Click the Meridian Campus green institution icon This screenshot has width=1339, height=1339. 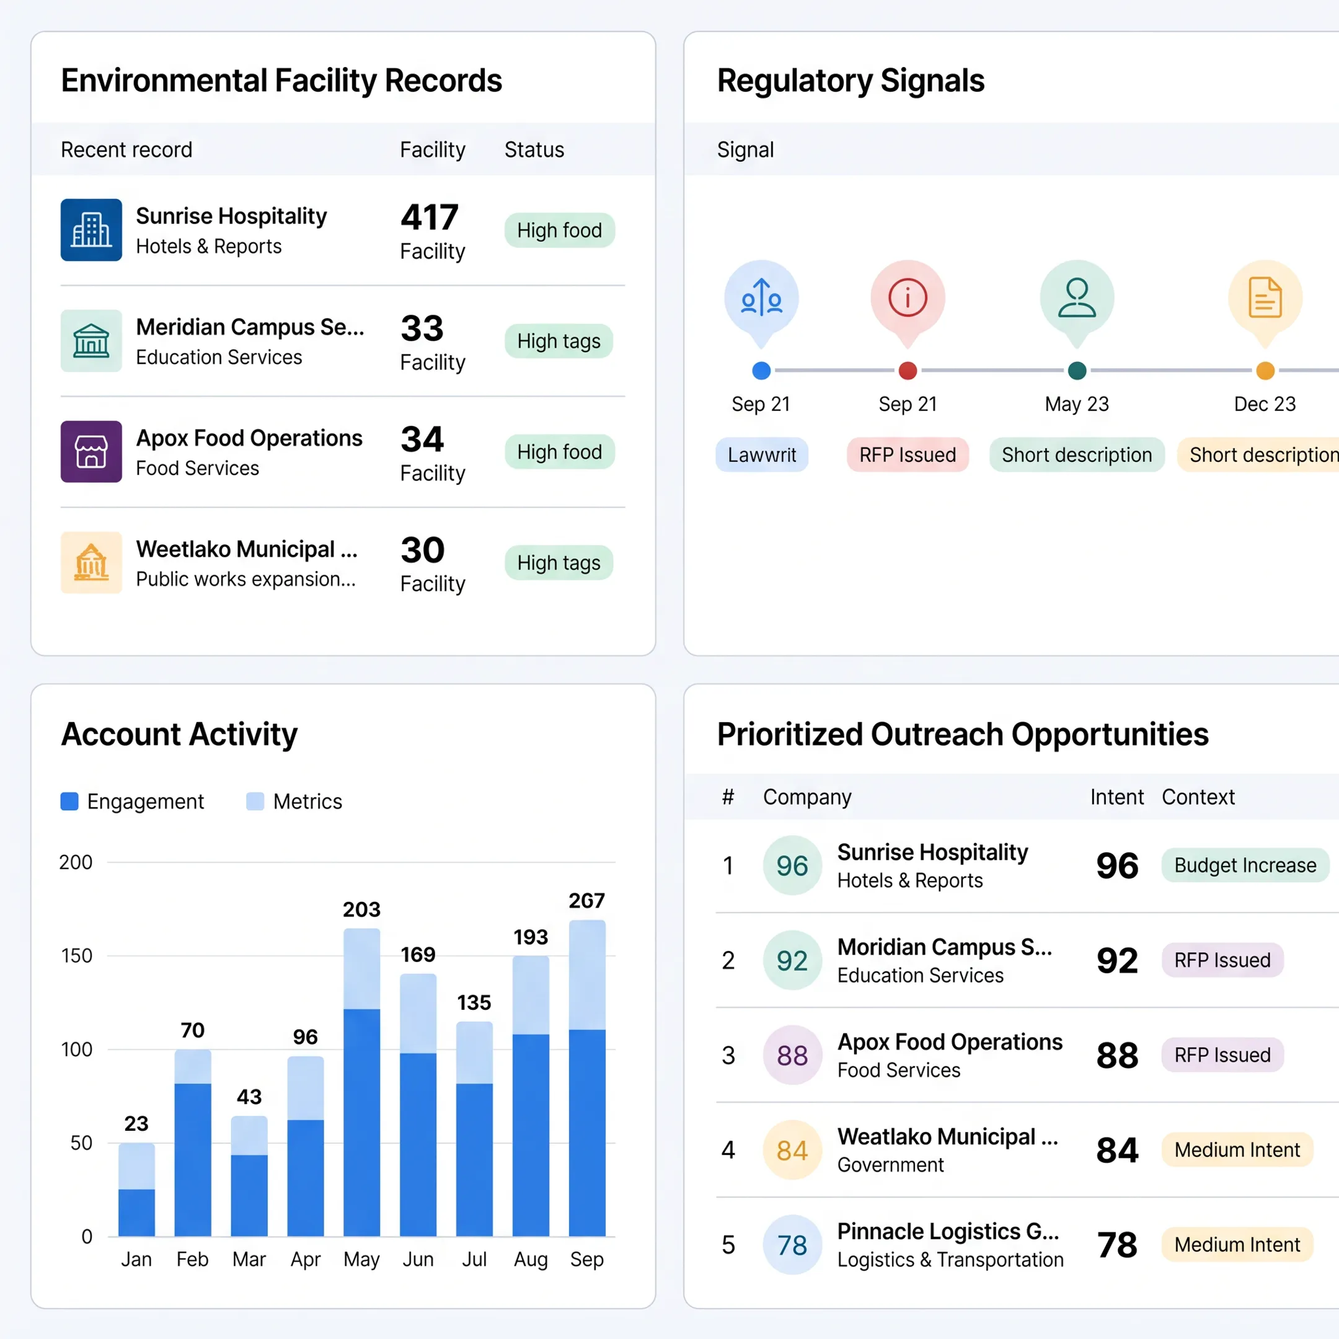(91, 341)
